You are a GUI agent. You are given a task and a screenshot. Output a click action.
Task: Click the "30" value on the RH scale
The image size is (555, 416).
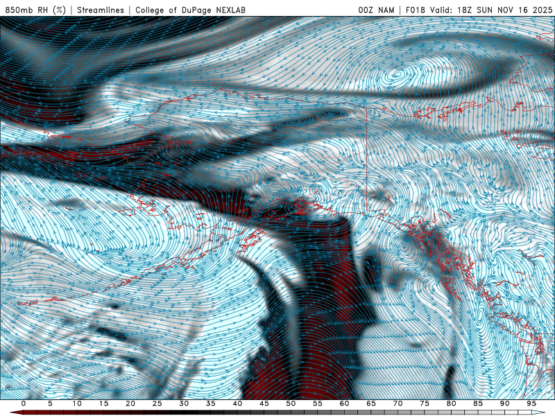[x=184, y=404]
